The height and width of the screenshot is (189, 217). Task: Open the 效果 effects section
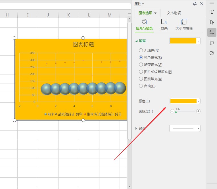164,25
